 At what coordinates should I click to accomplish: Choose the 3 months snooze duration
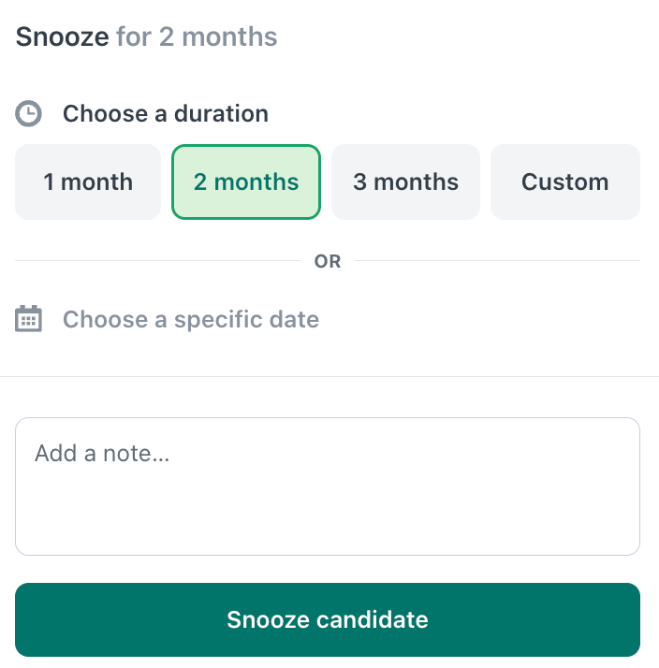405,182
